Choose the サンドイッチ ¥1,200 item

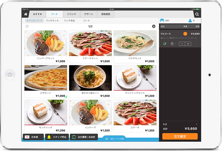tap(46, 116)
